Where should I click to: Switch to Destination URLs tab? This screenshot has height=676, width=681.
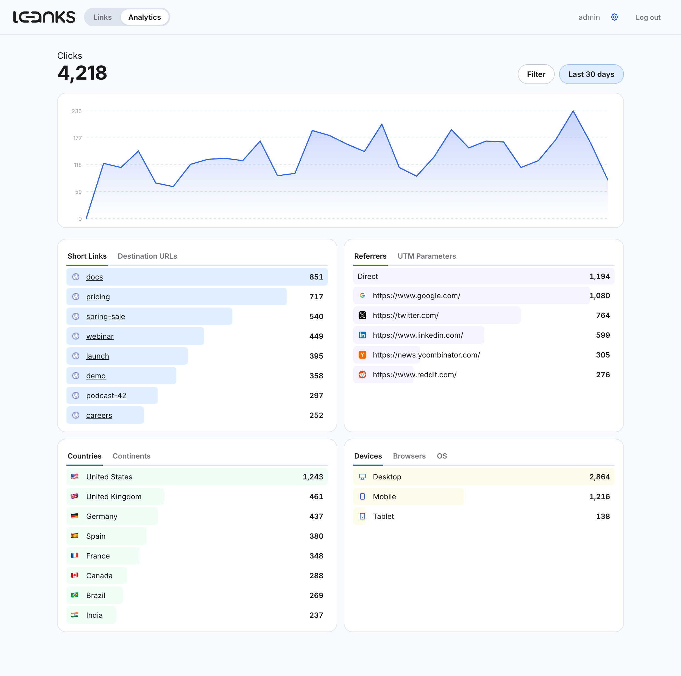coord(147,256)
